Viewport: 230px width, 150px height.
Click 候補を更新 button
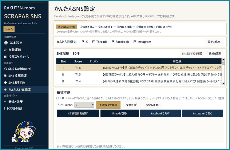(x=215, y=53)
